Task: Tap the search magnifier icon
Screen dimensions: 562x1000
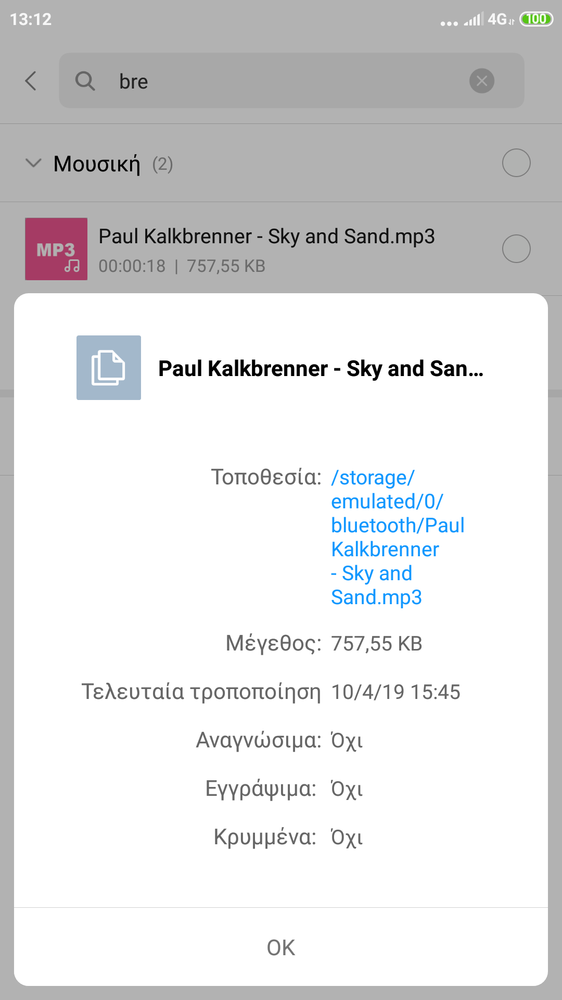Action: [85, 81]
